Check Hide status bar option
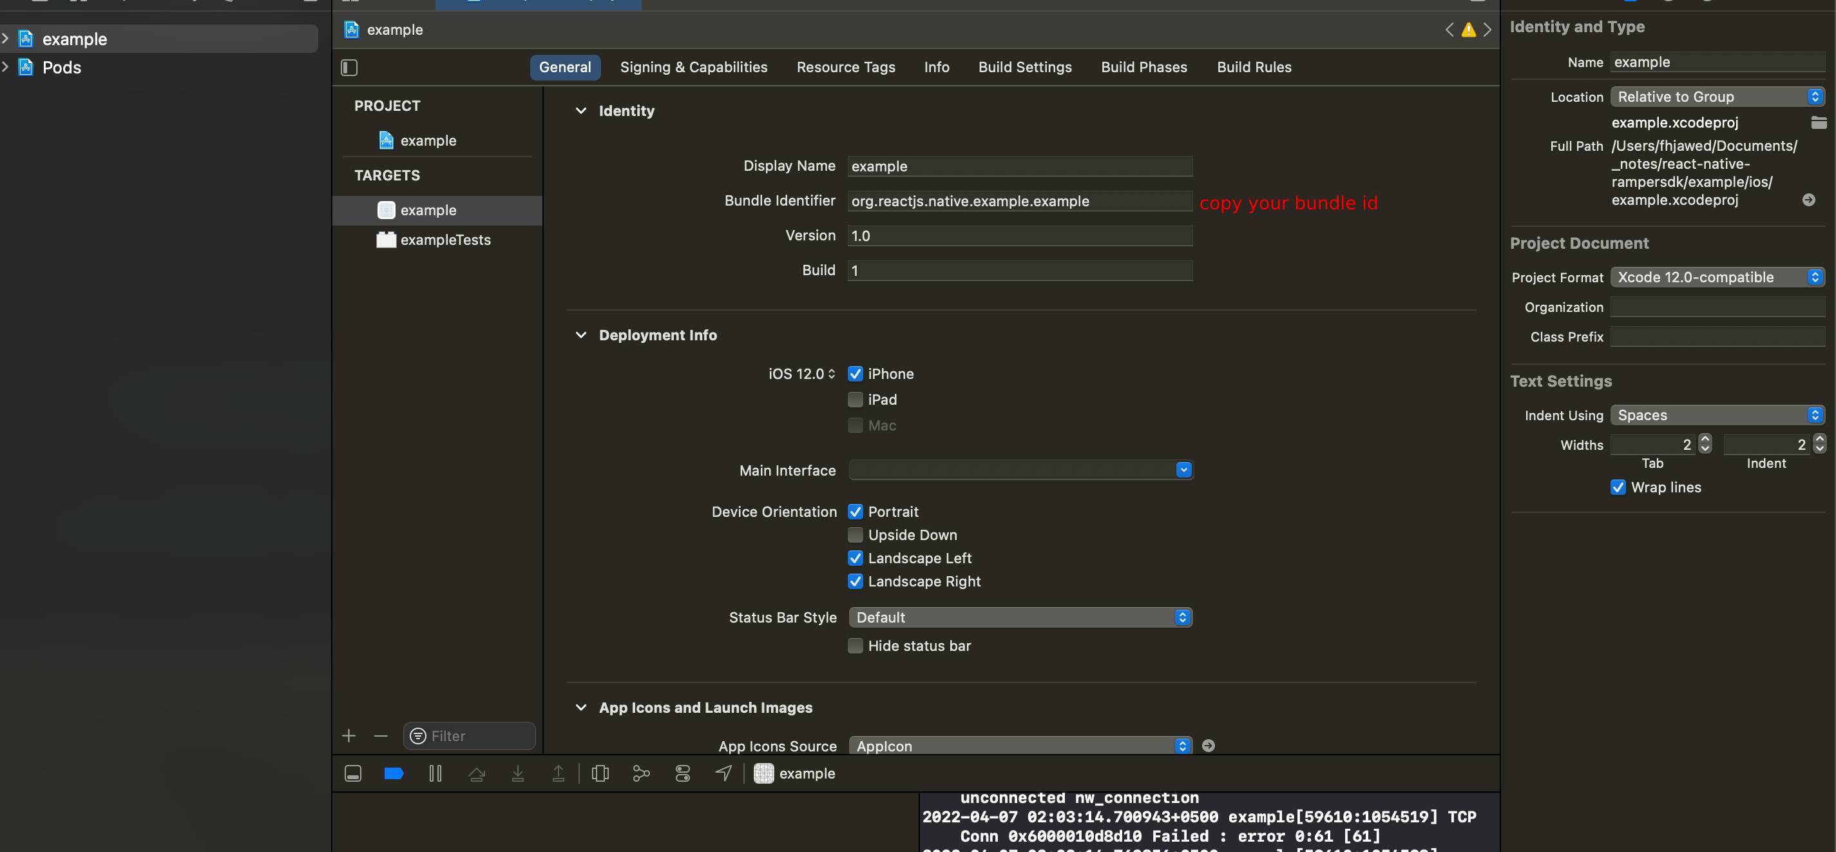This screenshot has height=852, width=1836. [856, 646]
